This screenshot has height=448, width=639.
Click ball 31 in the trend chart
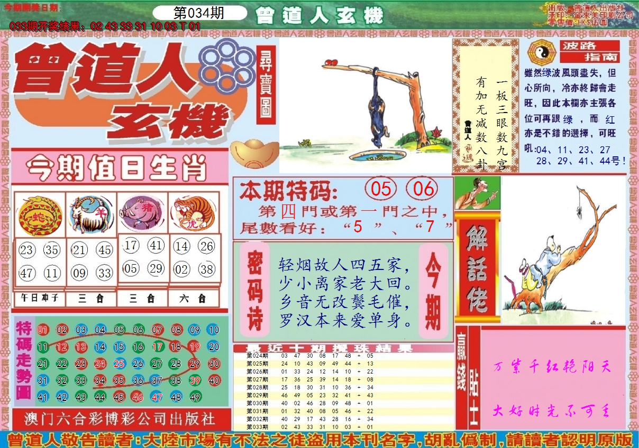pyautogui.click(x=43, y=380)
